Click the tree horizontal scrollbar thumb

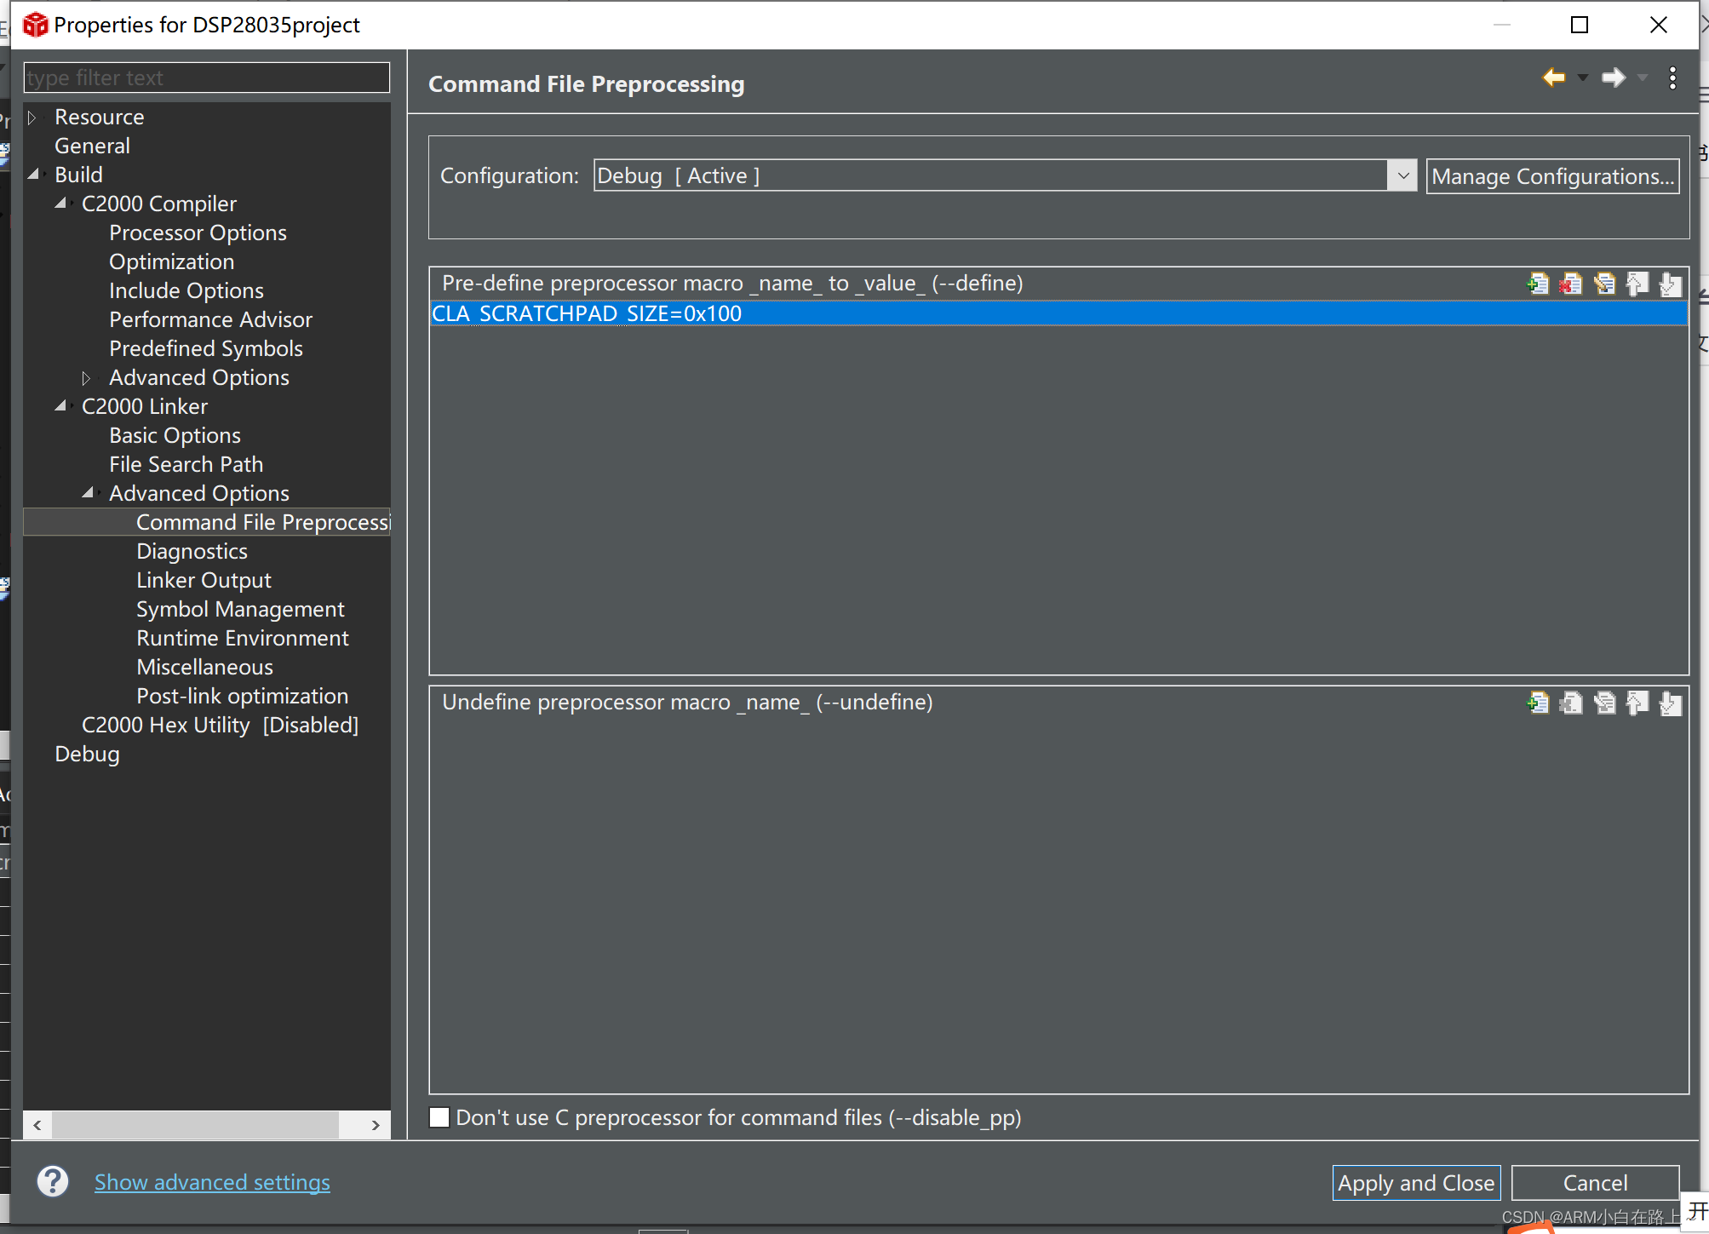click(195, 1125)
